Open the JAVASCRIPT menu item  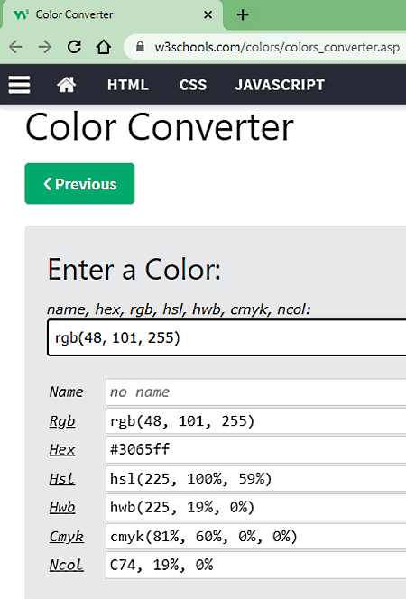tap(280, 85)
